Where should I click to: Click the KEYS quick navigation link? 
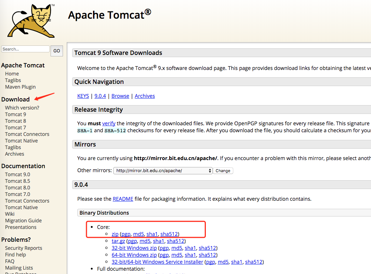83,96
